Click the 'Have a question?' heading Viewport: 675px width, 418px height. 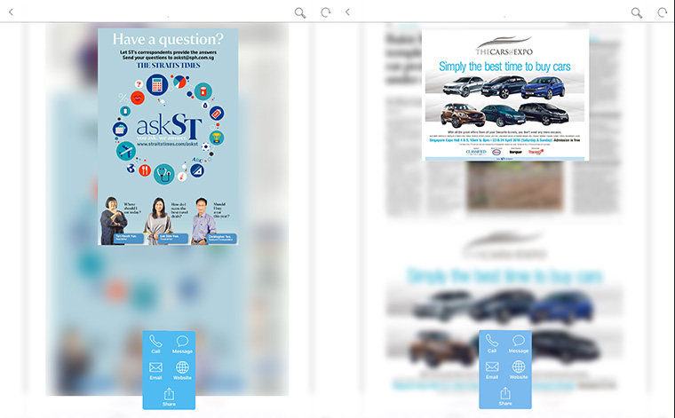click(168, 39)
